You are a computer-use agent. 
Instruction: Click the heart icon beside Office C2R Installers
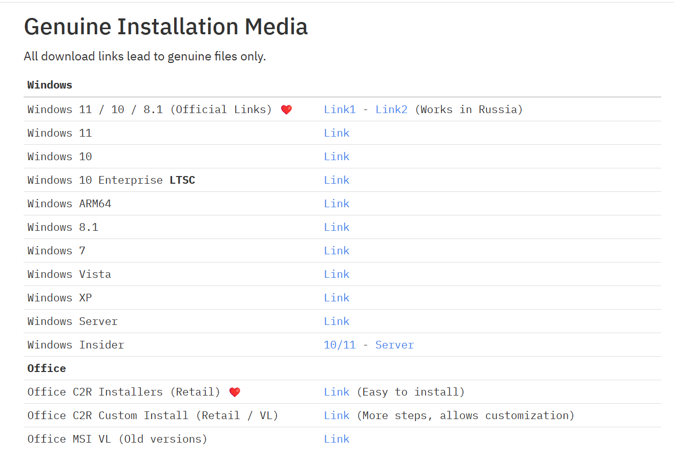pyautogui.click(x=235, y=392)
